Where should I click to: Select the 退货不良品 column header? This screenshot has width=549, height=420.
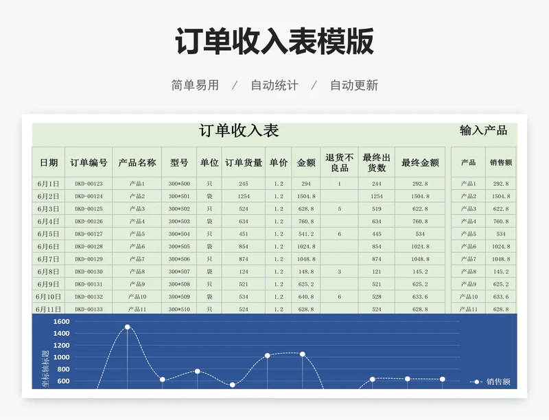click(339, 162)
